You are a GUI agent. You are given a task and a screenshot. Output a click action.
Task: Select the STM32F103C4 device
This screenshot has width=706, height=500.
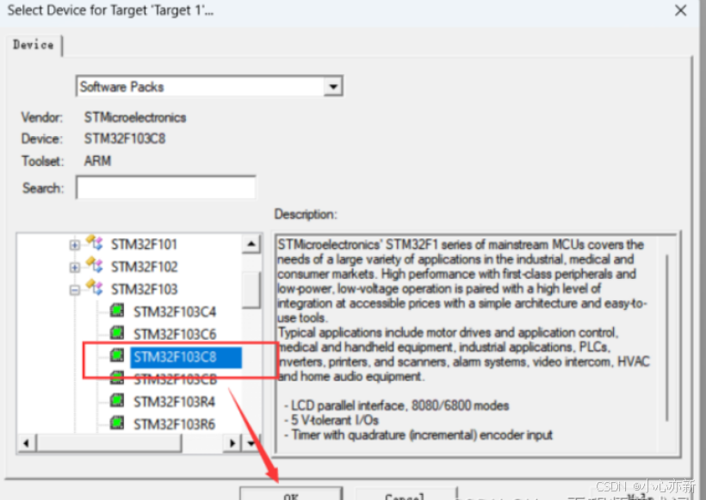(175, 312)
